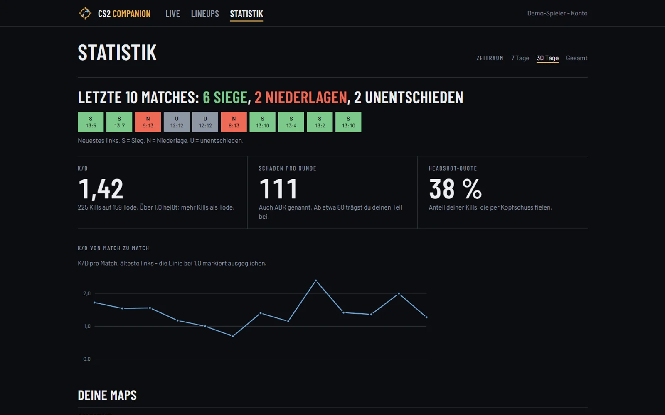The image size is (665, 415).
Task: Set time range to Gesamt
Action: (576, 58)
